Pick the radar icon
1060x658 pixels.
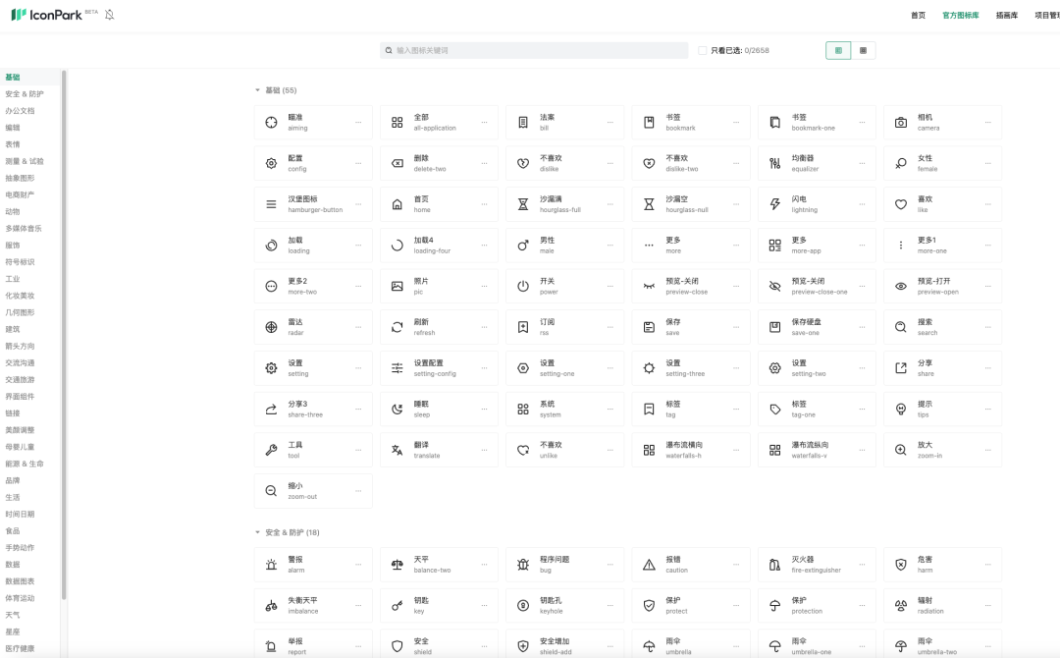271,327
